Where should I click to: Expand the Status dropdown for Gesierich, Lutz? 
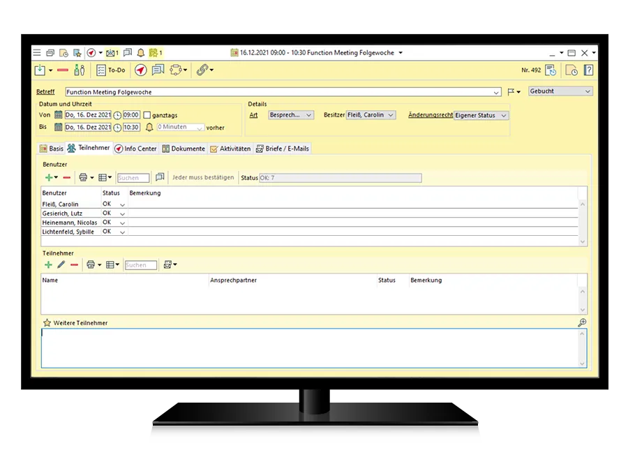tap(123, 214)
